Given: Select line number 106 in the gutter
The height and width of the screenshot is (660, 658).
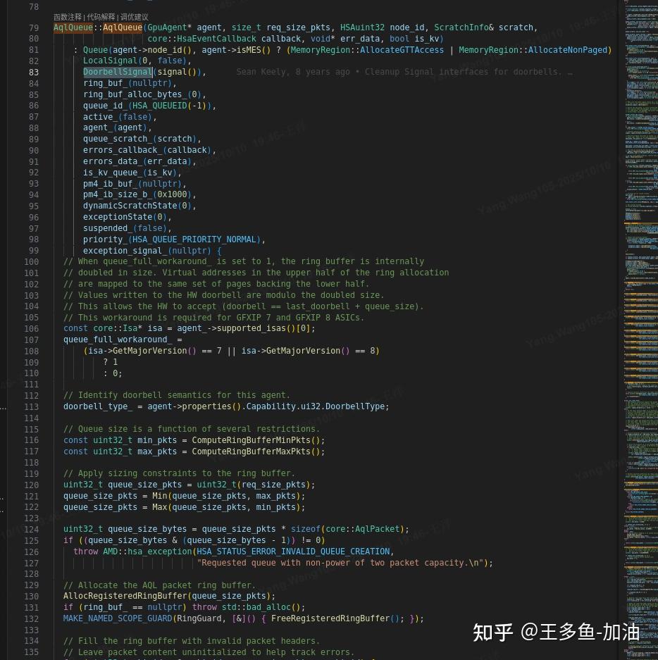Looking at the screenshot, I should coord(31,329).
